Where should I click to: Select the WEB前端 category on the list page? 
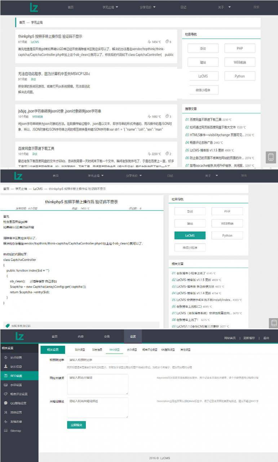click(240, 62)
